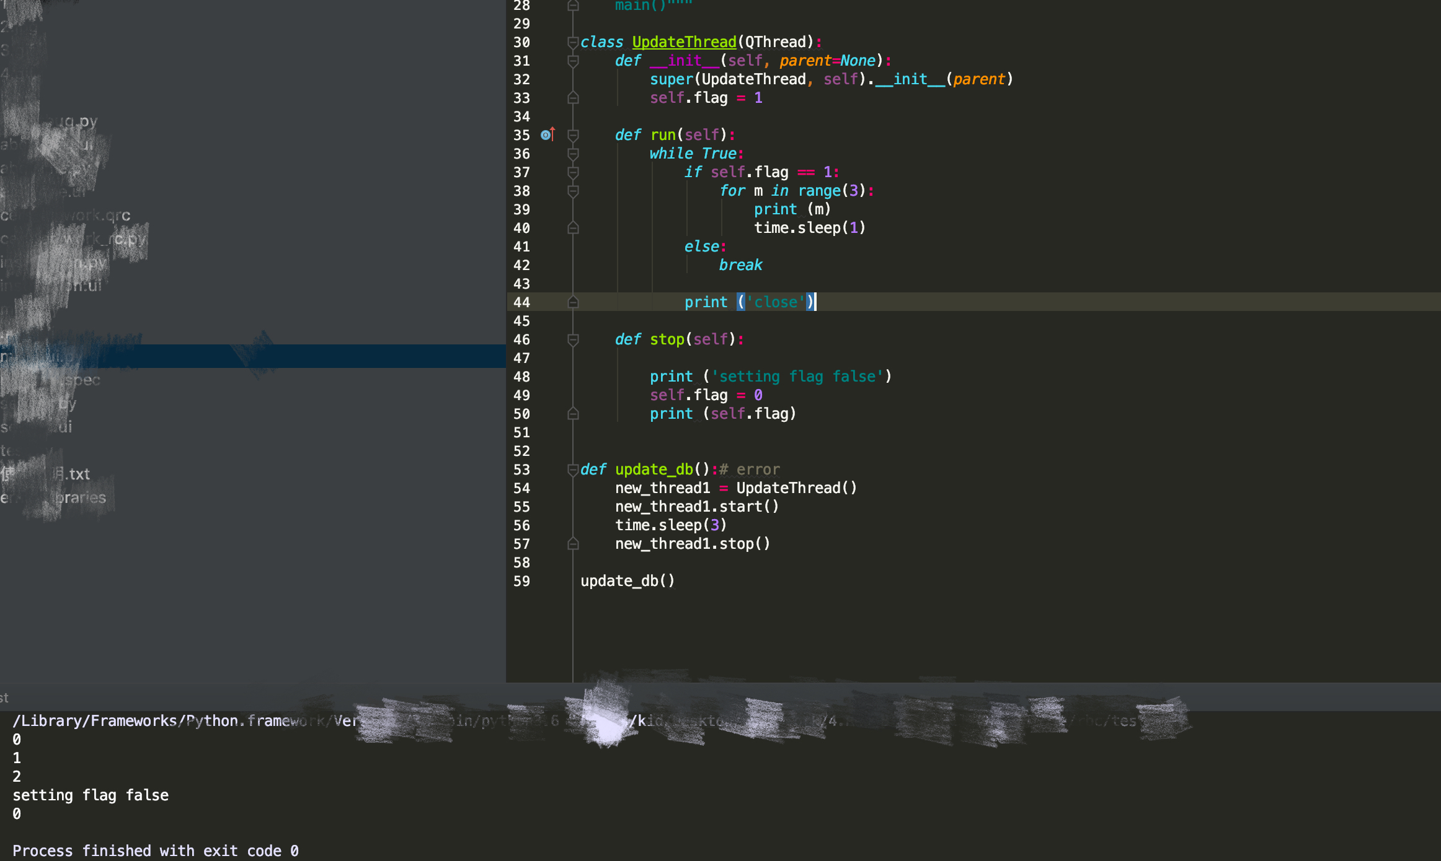Collapse the for loop fold on line 38
The image size is (1441, 861).
click(x=573, y=191)
